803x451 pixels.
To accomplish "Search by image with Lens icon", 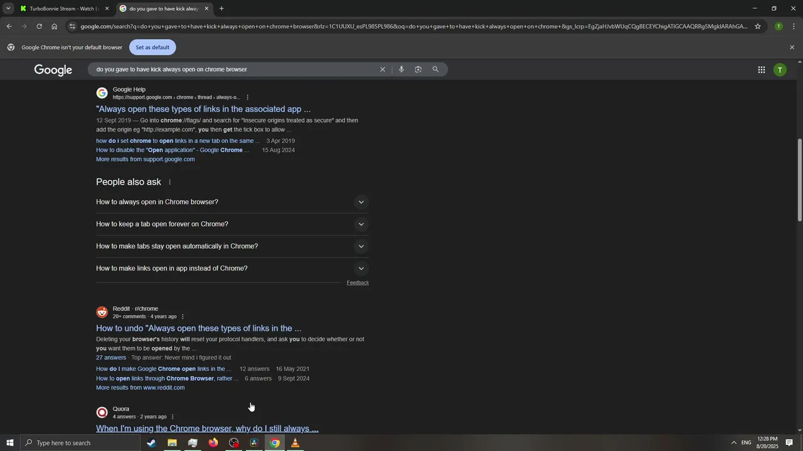I will point(418,70).
